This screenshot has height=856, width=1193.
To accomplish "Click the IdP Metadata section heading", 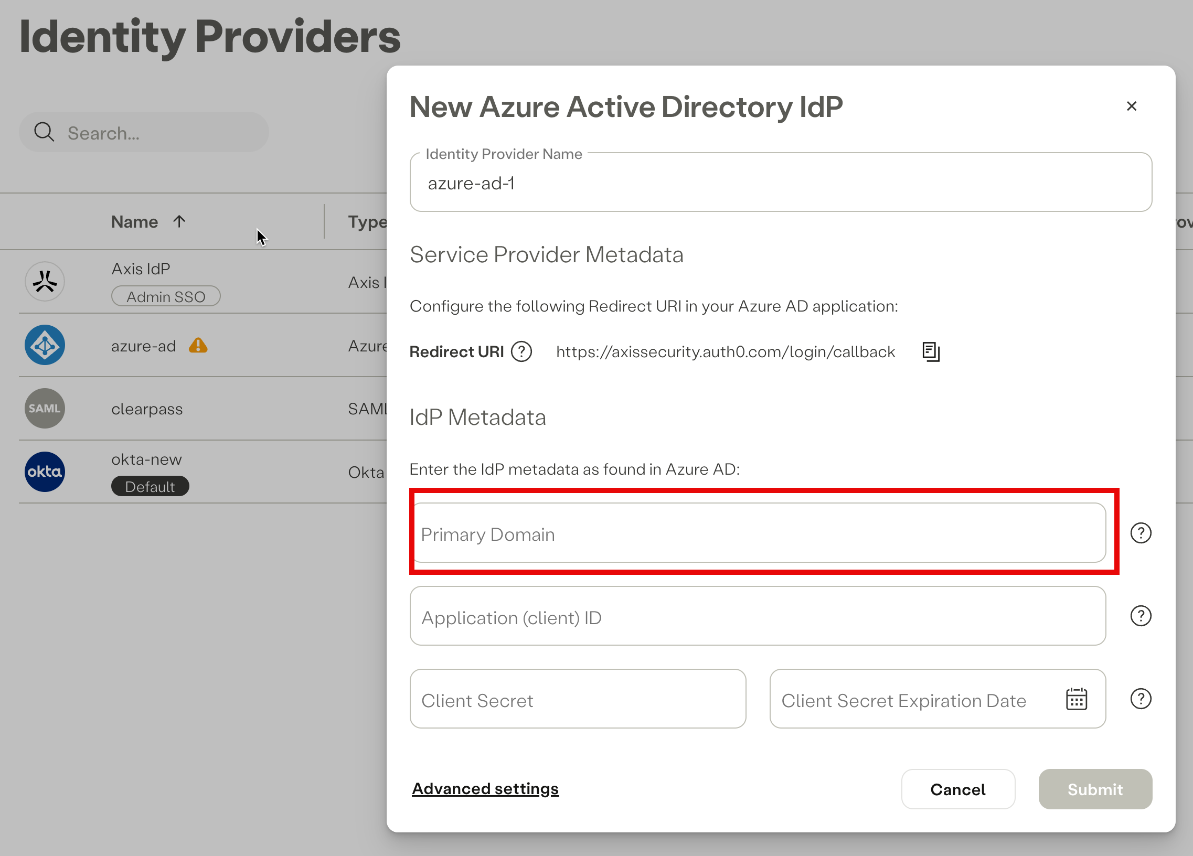I will (x=477, y=418).
